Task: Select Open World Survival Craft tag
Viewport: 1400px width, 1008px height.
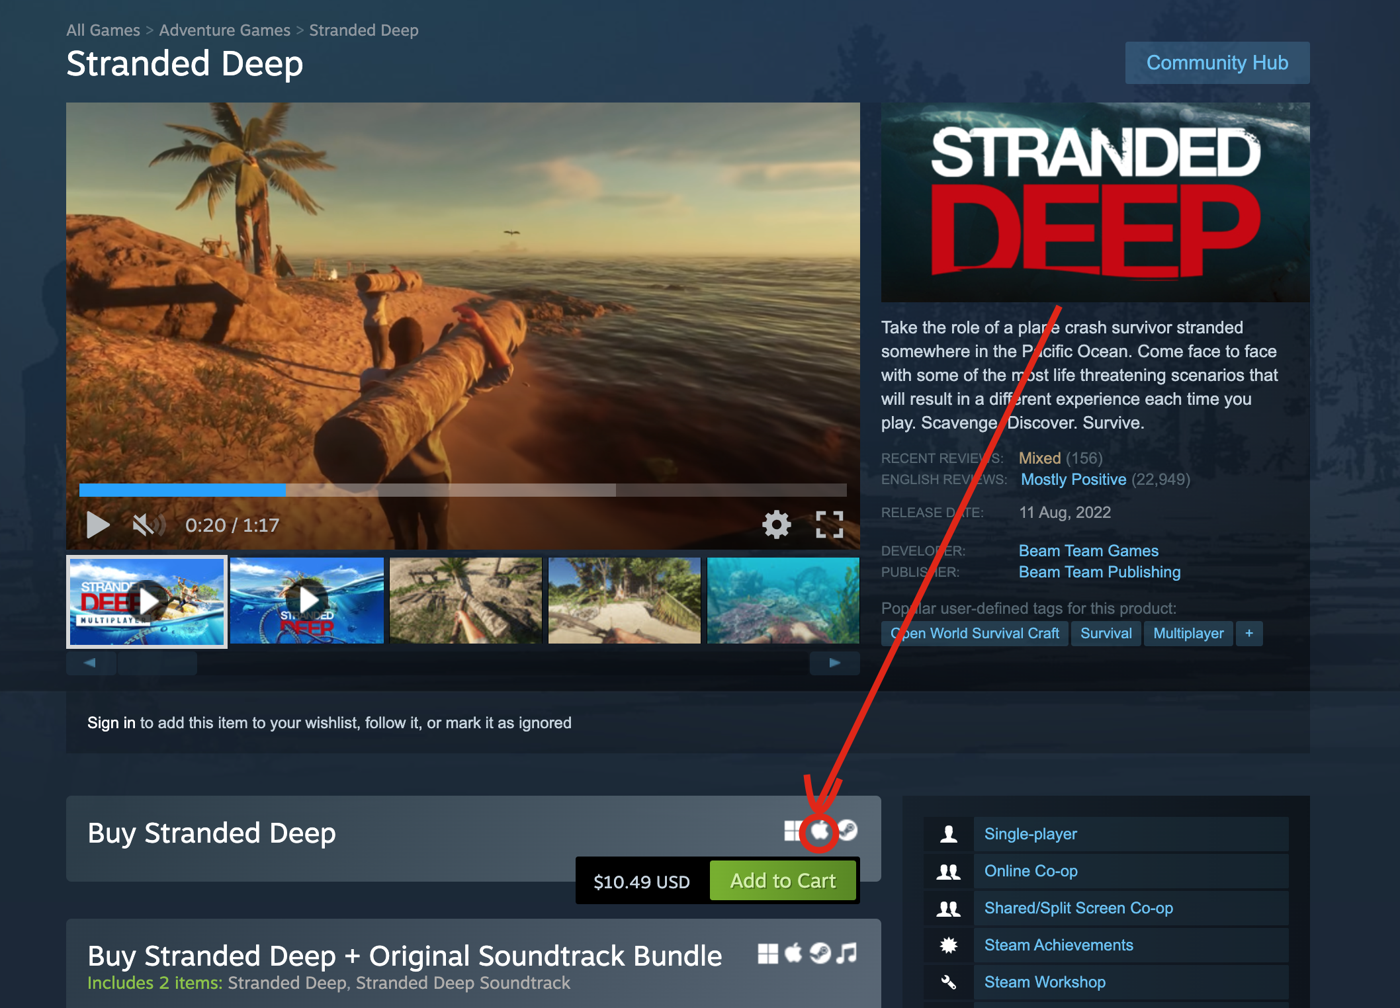Action: pos(975,634)
